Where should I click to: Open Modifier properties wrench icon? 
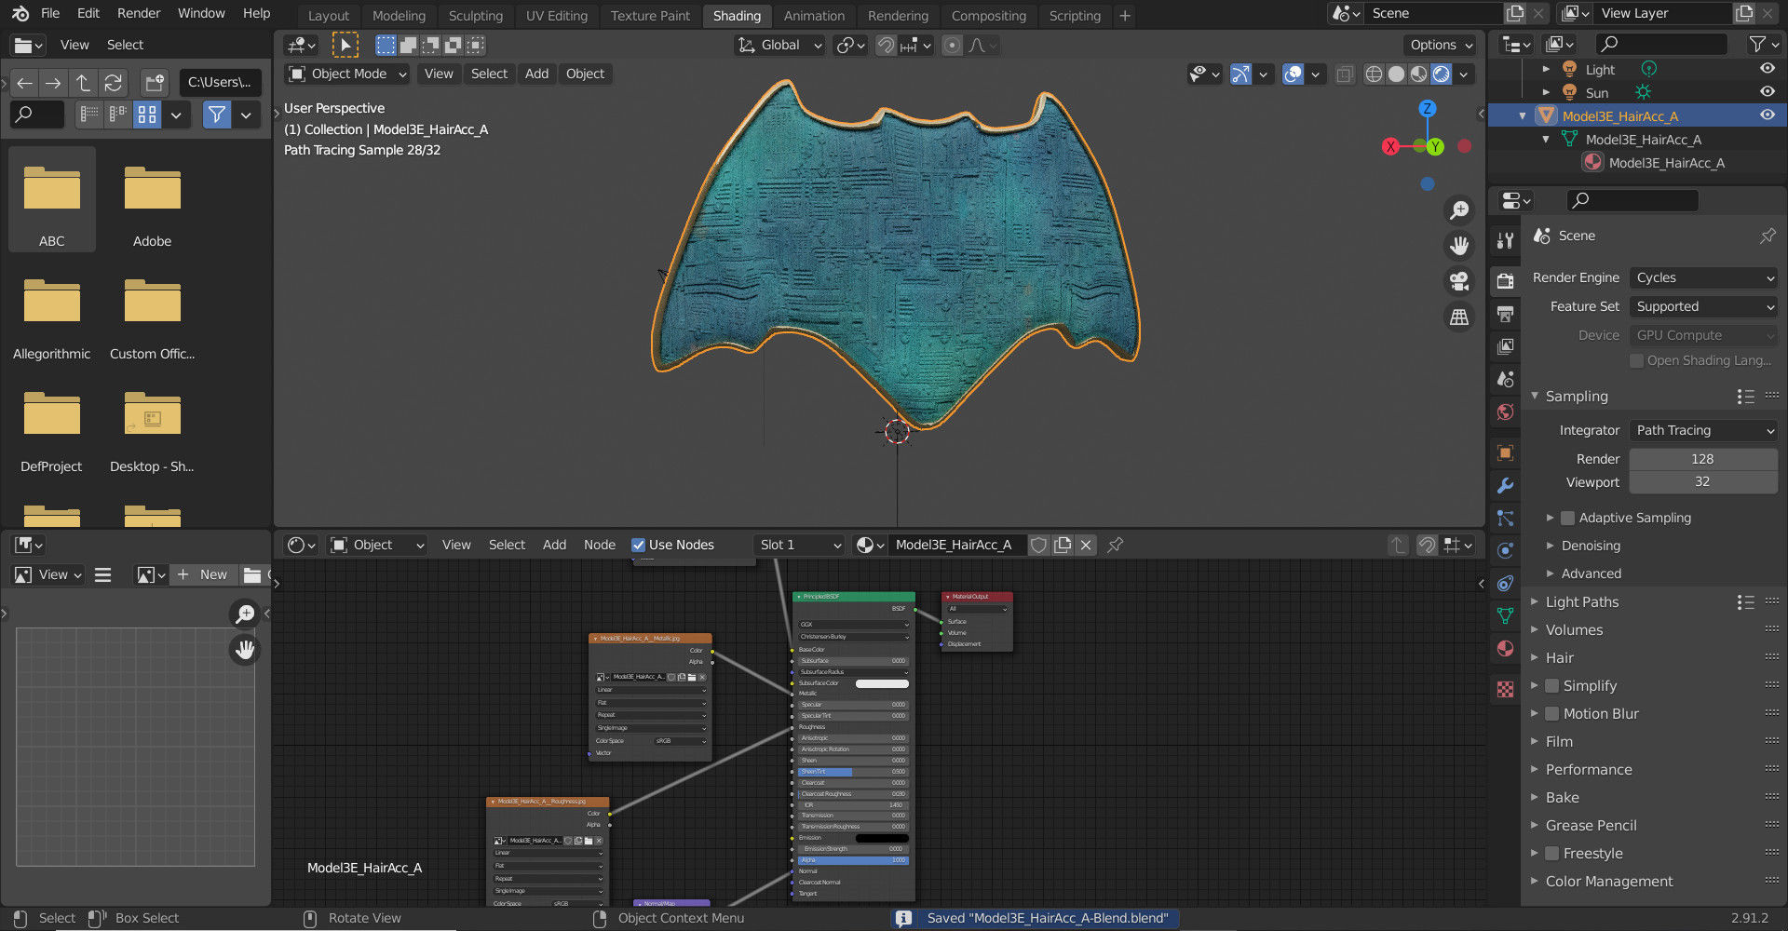1505,486
